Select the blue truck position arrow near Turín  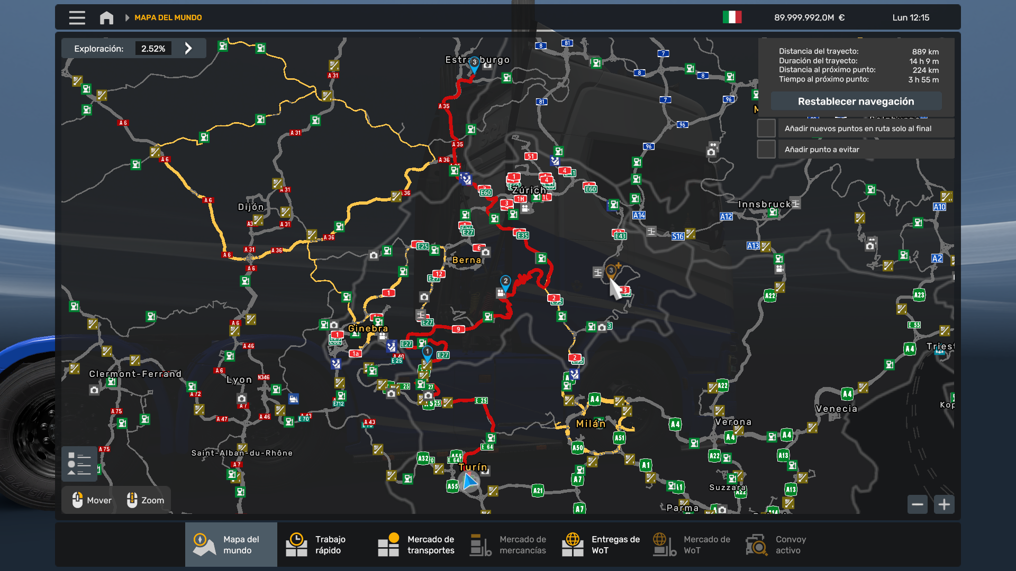click(x=469, y=482)
